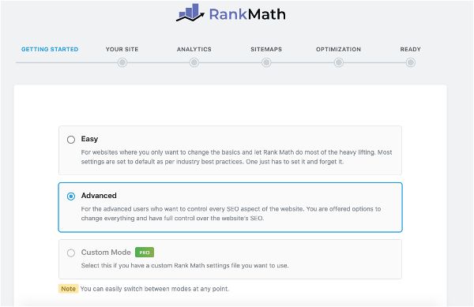This screenshot has height=307, width=474.
Task: Open the Getting Started step tab
Action: click(50, 49)
